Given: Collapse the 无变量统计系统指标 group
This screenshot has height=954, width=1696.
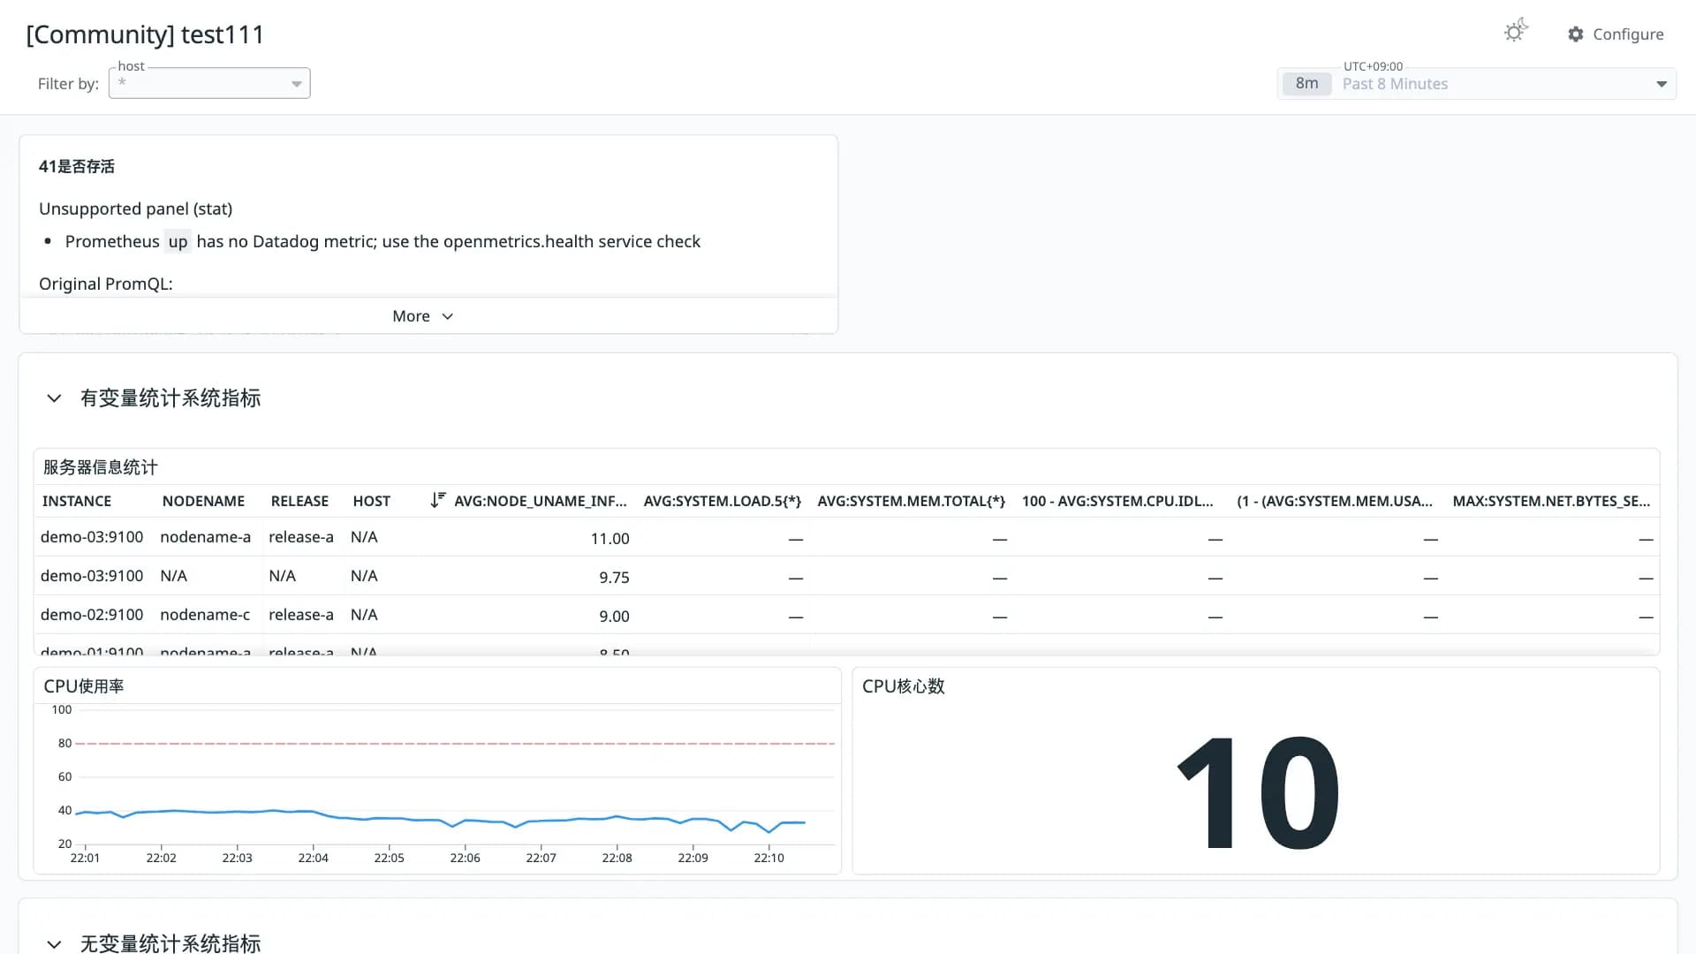Looking at the screenshot, I should tap(54, 944).
